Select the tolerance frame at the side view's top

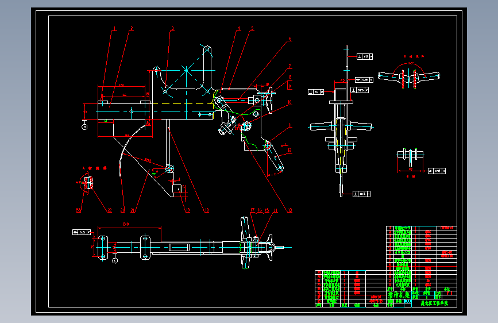(365, 56)
